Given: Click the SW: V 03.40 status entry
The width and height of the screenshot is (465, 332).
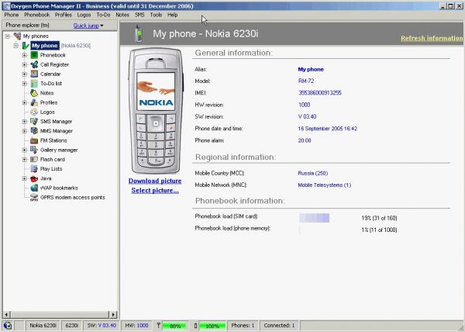Looking at the screenshot, I should [x=102, y=326].
